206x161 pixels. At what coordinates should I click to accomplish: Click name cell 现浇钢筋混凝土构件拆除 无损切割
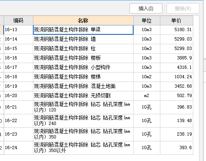pos(83,96)
